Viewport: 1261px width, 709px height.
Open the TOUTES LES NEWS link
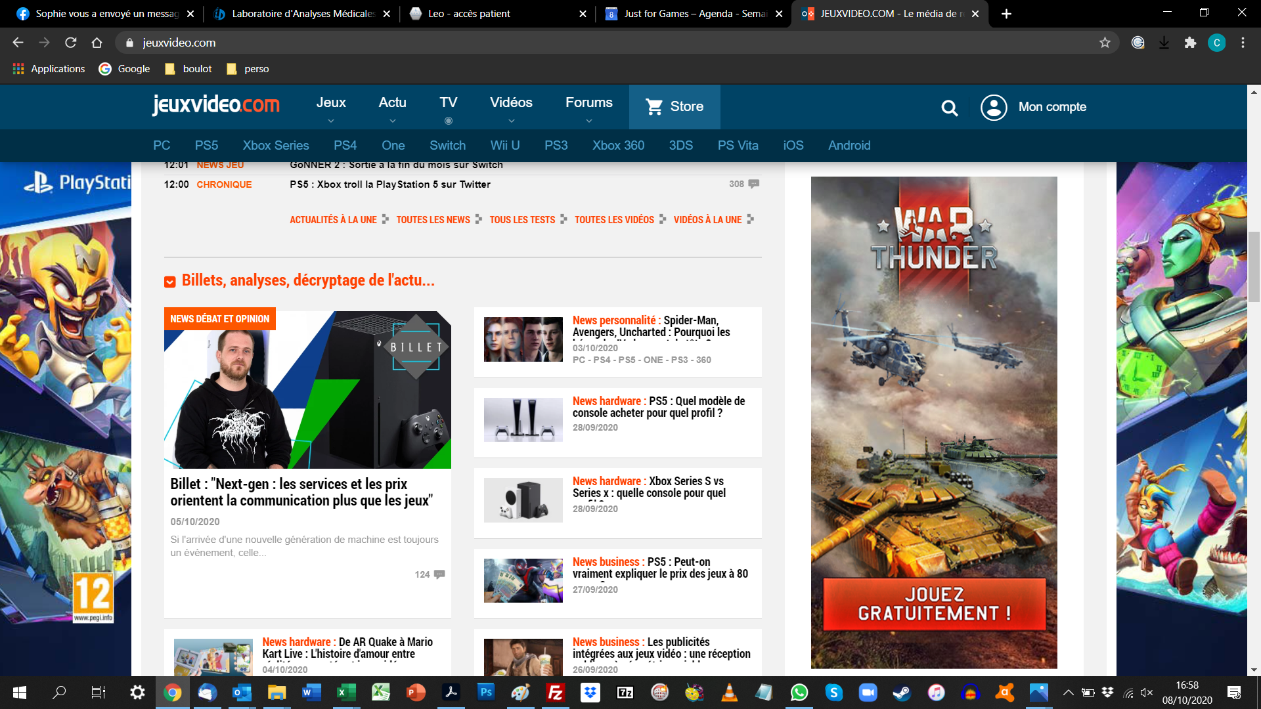pyautogui.click(x=433, y=220)
